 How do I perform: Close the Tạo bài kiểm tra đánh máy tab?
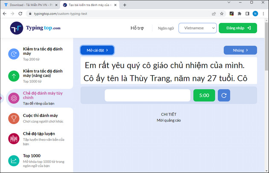pos(115,5)
